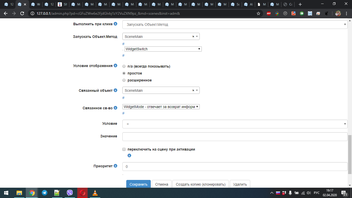Open the AdBlock Plus extension icon
The width and height of the screenshot is (352, 198).
[269, 13]
